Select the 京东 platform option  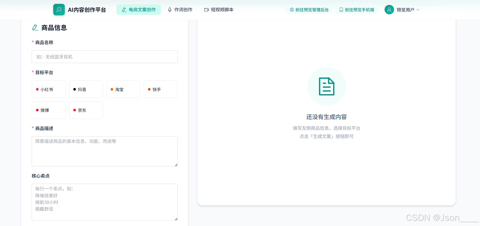point(86,110)
